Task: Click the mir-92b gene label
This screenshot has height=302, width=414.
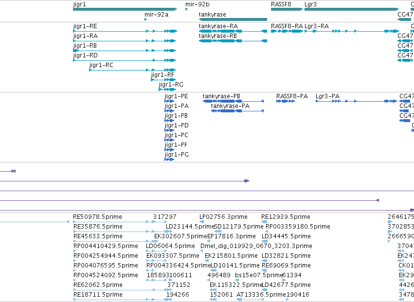Action: pos(197,4)
